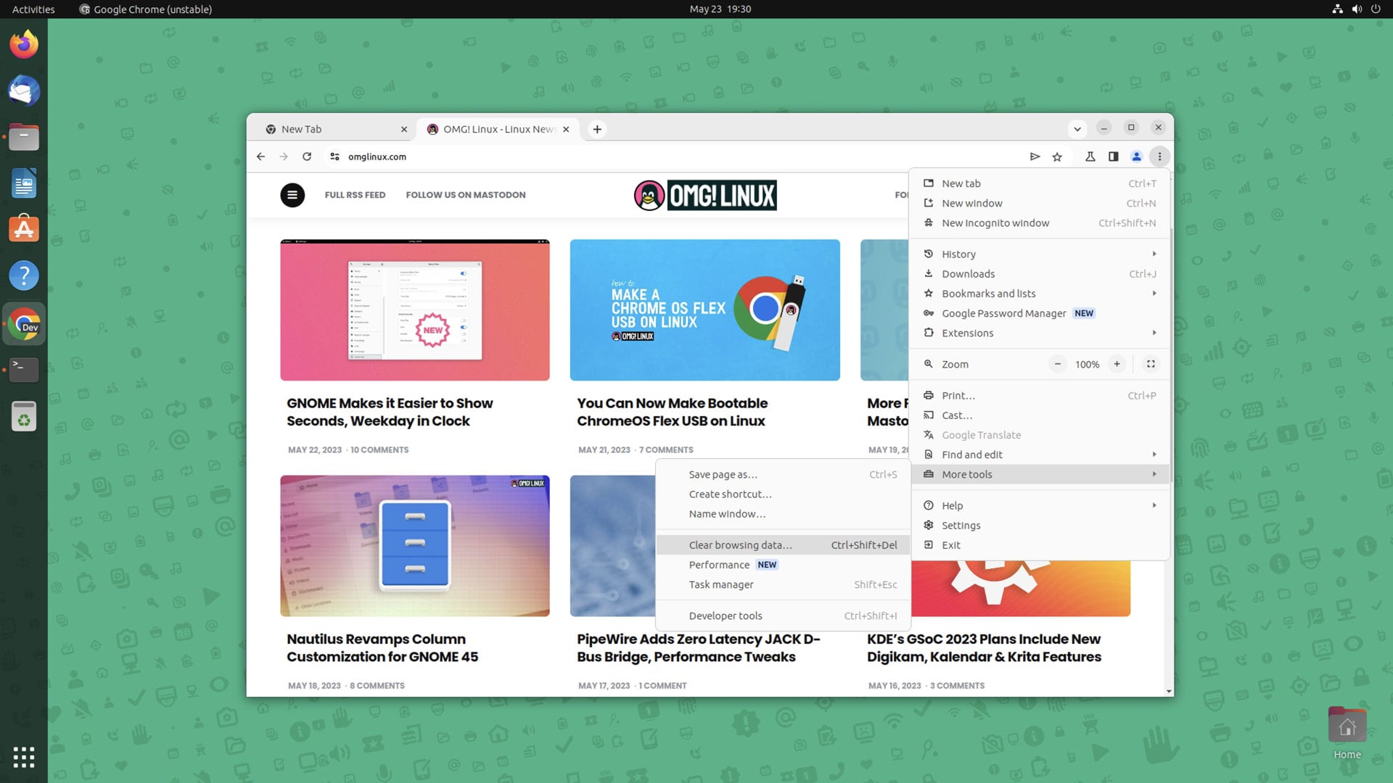The width and height of the screenshot is (1393, 783).
Task: Reload the omglinux.com page
Action: coord(307,157)
